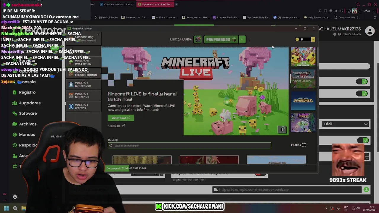Viewport: 379px width, 213px height.
Task: Click the Minecoins balance coin icon
Action: pyautogui.click(x=297, y=39)
